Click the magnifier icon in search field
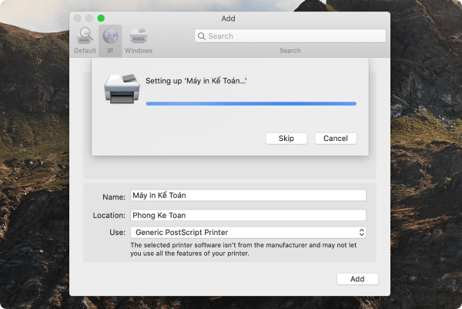This screenshot has width=462, height=309. click(202, 36)
